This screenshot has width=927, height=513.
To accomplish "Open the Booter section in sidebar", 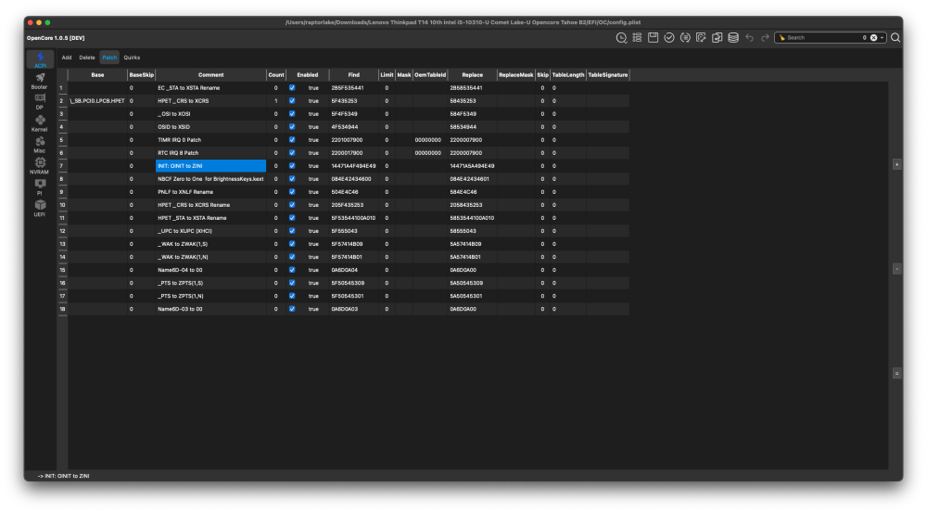I will (x=40, y=81).
